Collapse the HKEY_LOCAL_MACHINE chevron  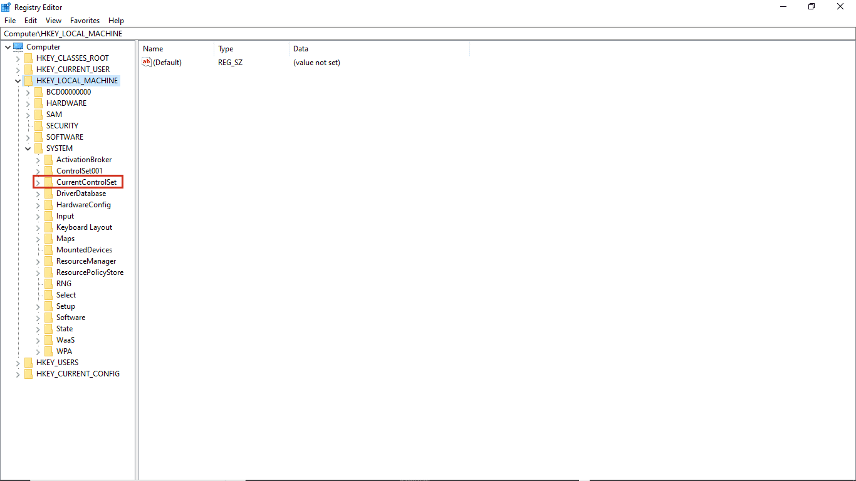pos(18,81)
